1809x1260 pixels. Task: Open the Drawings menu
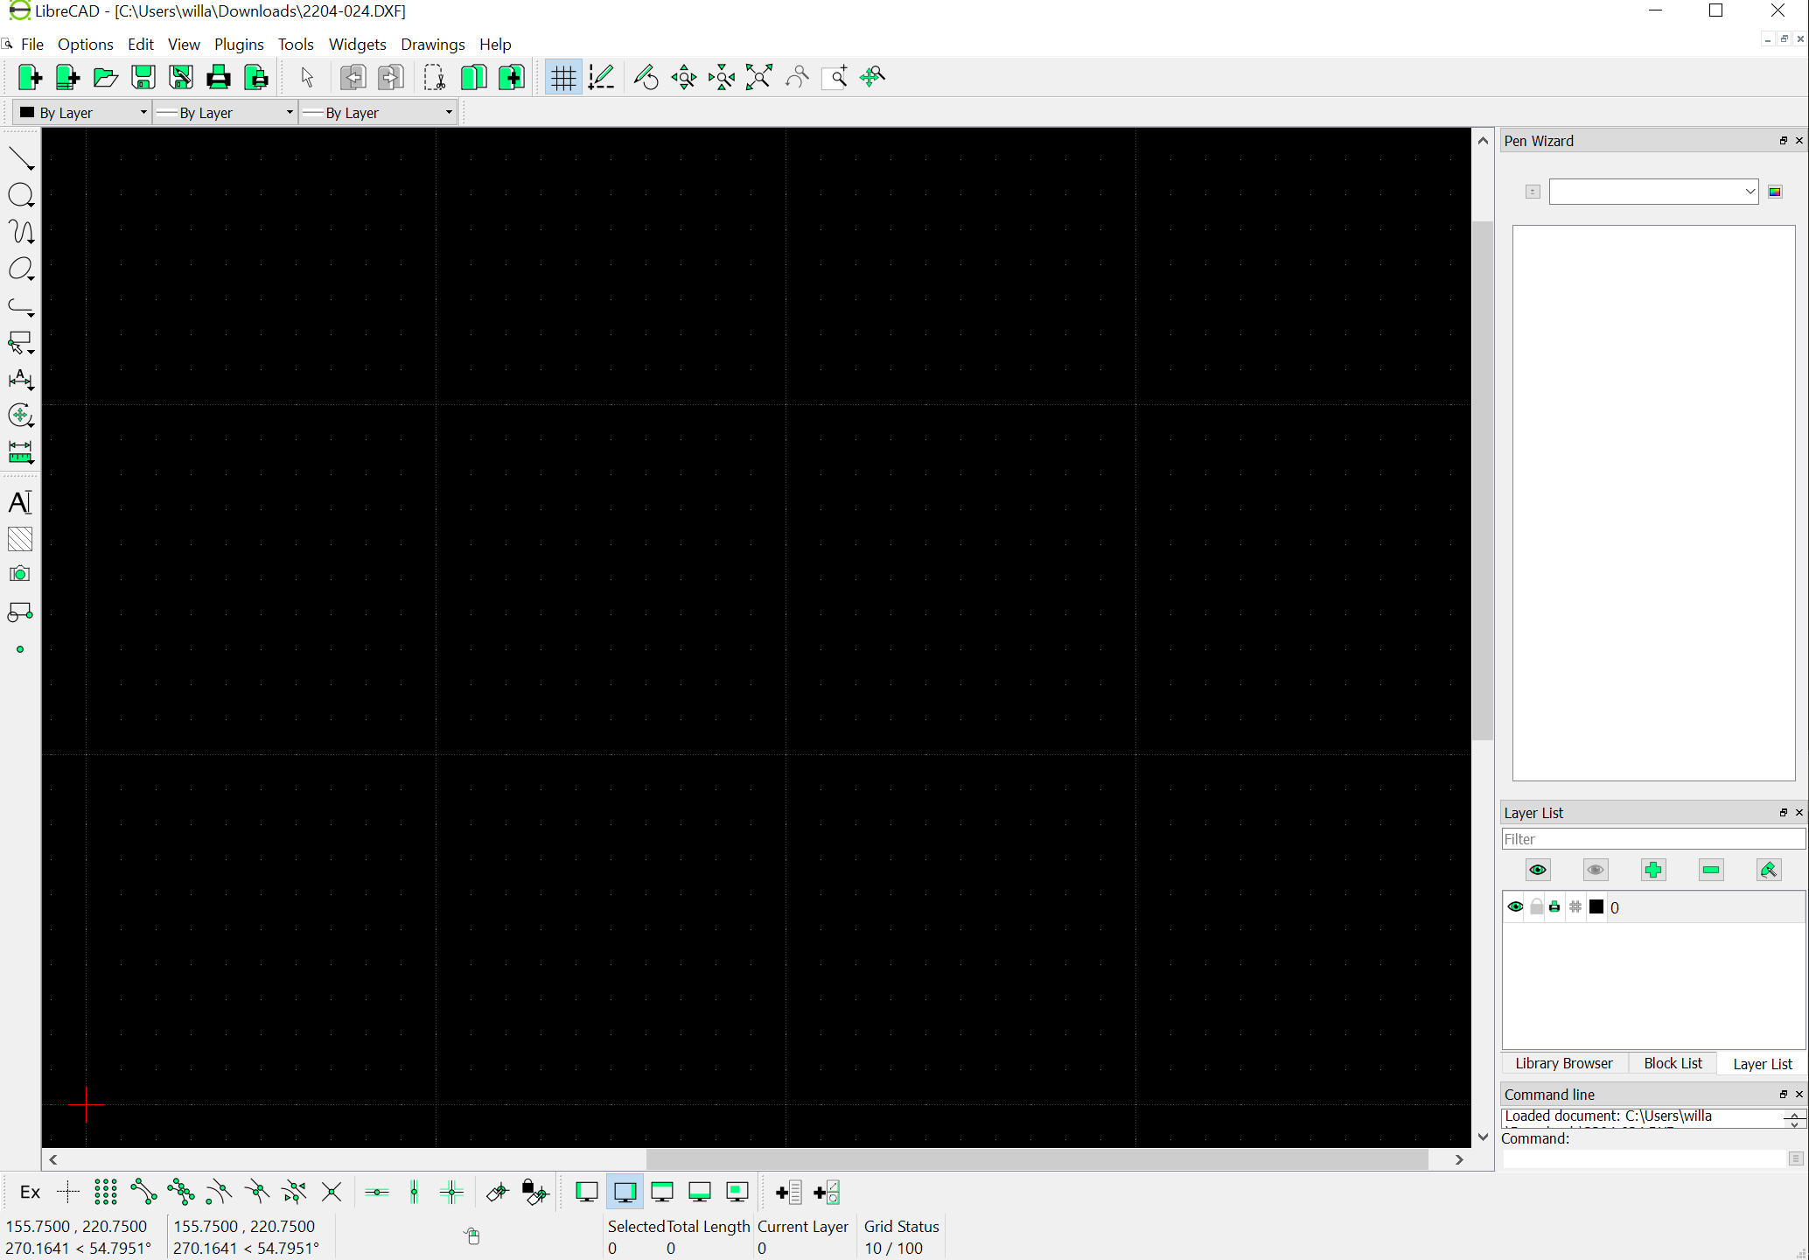pos(433,45)
